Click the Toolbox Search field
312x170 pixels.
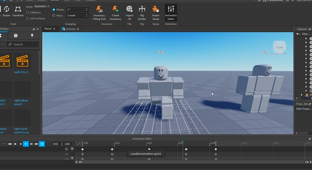coord(23,44)
